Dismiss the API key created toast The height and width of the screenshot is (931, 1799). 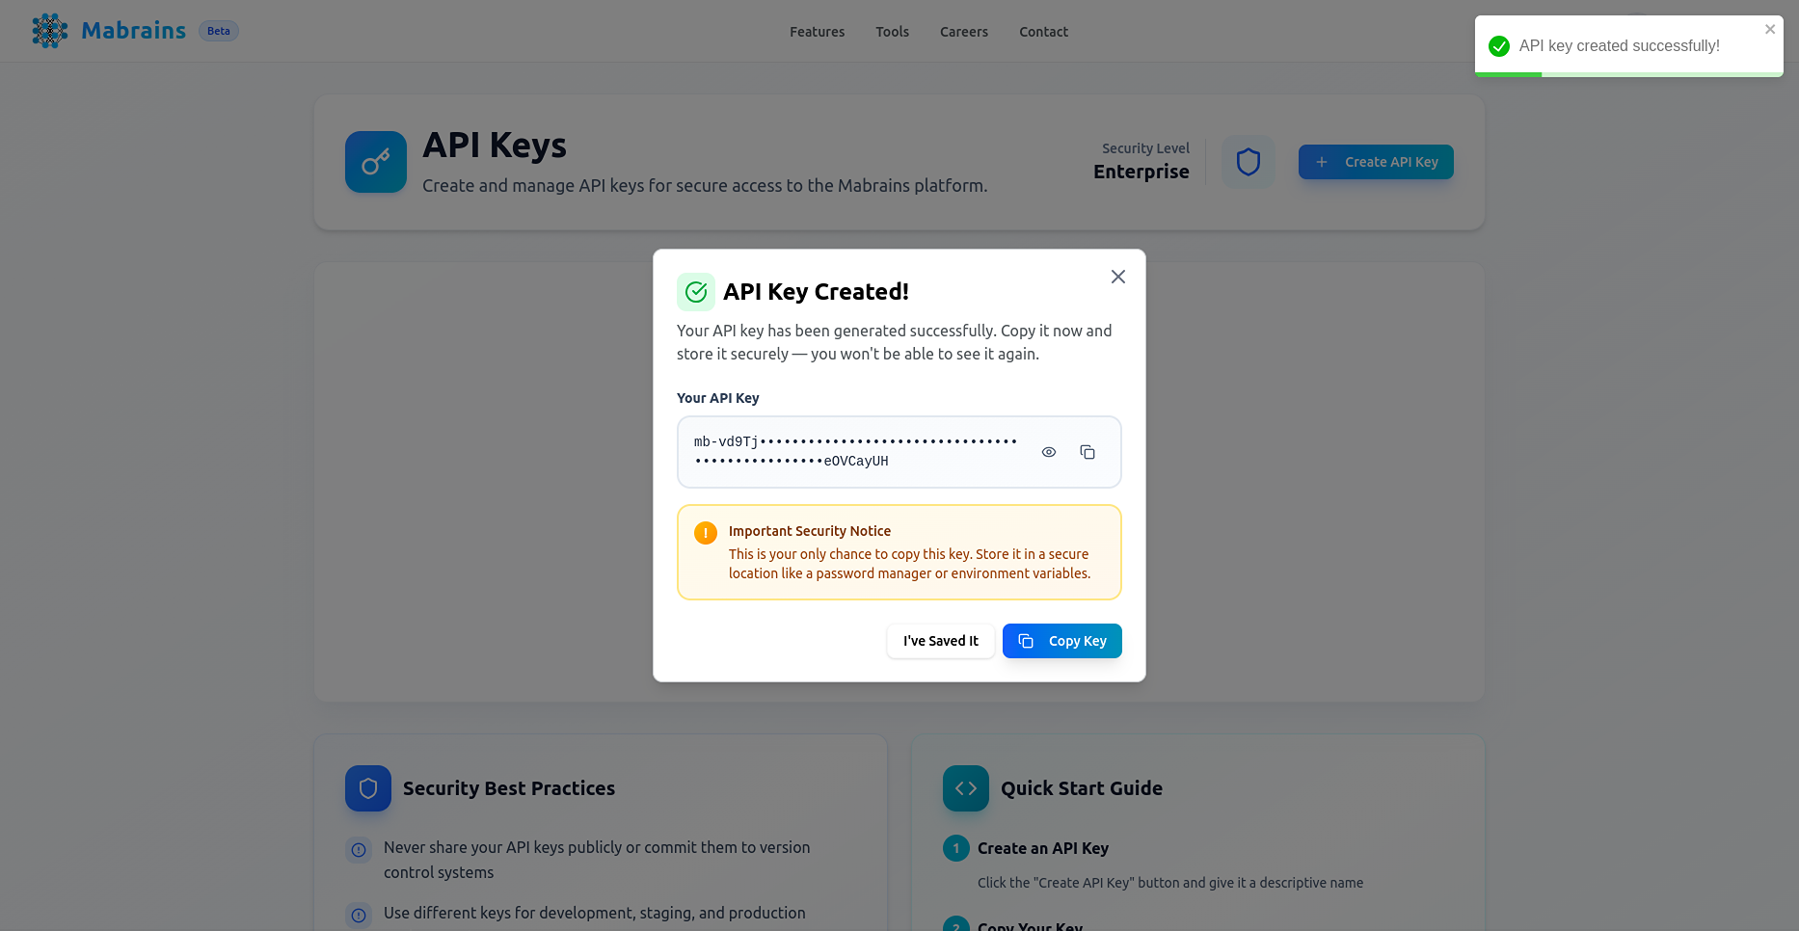[x=1770, y=29]
